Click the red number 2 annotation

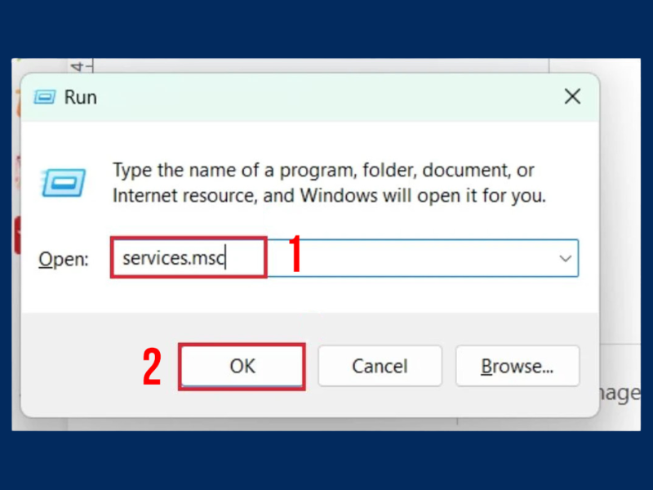coord(152,367)
